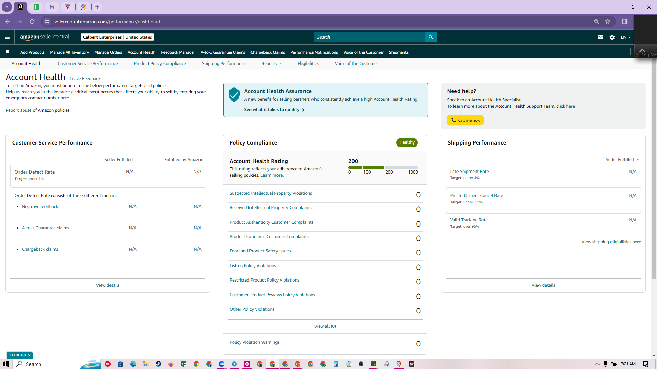Open Manage All Inventory
The image size is (657, 369).
click(x=69, y=52)
